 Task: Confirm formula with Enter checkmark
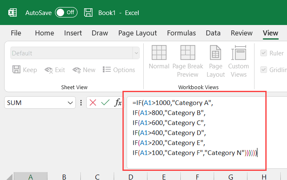[x=105, y=102]
